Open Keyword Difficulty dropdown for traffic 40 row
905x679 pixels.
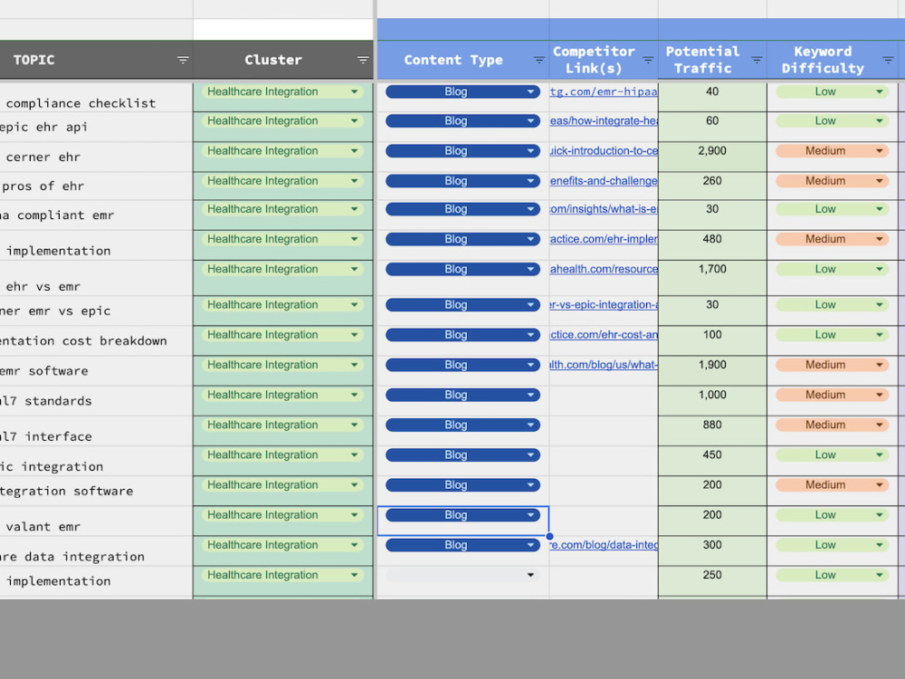click(x=879, y=91)
